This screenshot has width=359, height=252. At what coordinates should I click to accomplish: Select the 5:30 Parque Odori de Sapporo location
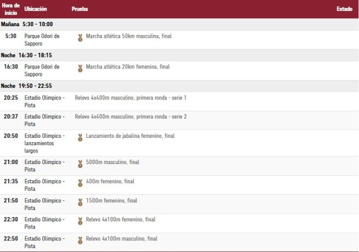tap(42, 40)
